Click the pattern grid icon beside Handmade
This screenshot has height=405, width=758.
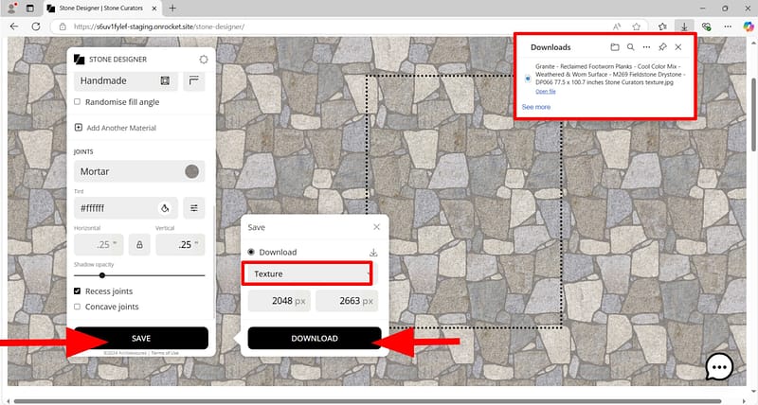(x=165, y=81)
